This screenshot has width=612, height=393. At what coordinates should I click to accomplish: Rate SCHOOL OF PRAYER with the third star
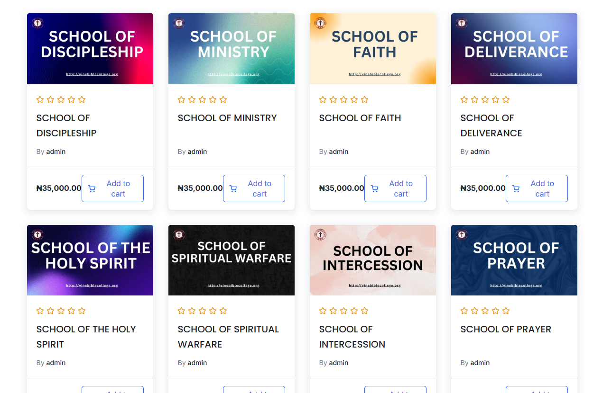point(485,311)
